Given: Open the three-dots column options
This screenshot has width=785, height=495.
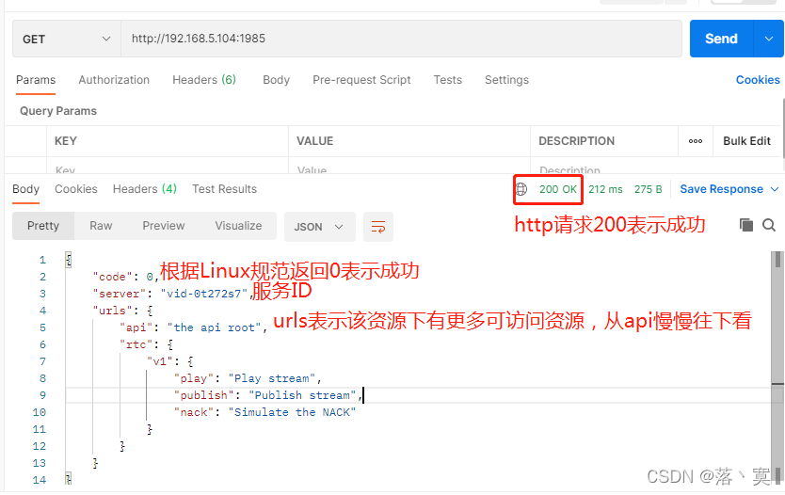Looking at the screenshot, I should [x=696, y=141].
